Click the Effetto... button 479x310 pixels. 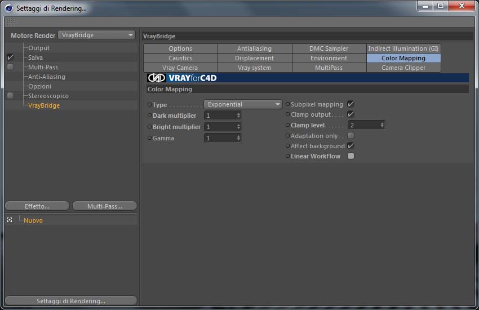37,206
